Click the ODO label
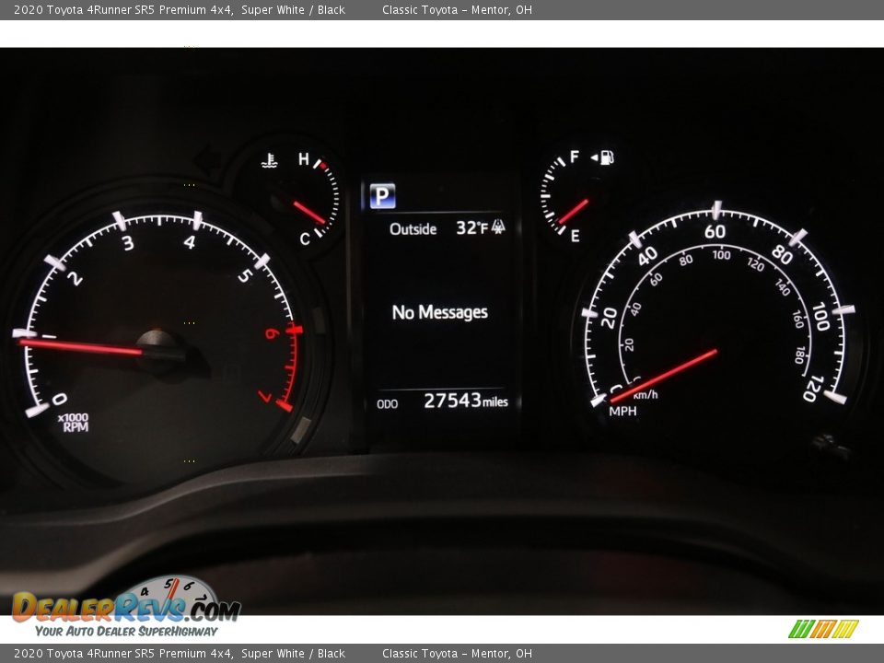This screenshot has width=884, height=663. pos(388,403)
